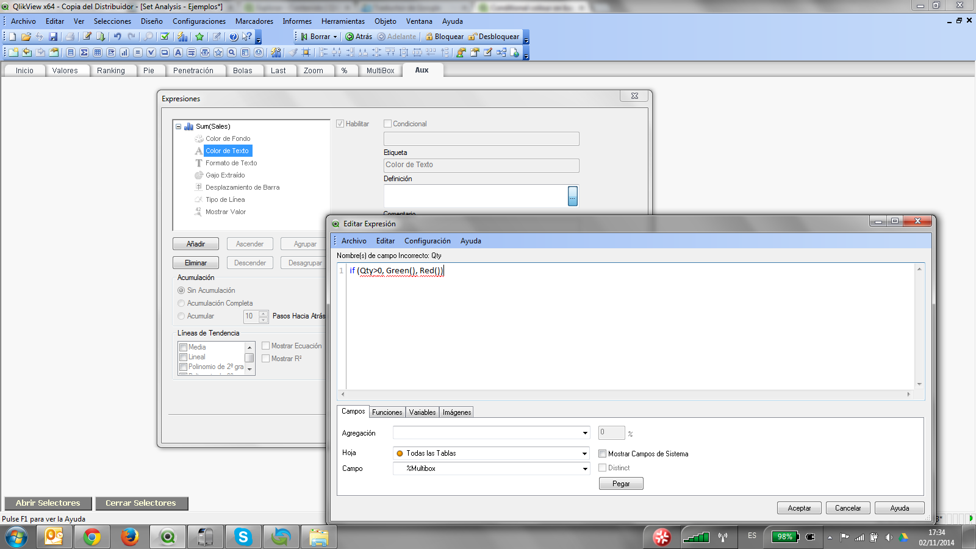Undo the last layout change
976x549 pixels.
[118, 37]
